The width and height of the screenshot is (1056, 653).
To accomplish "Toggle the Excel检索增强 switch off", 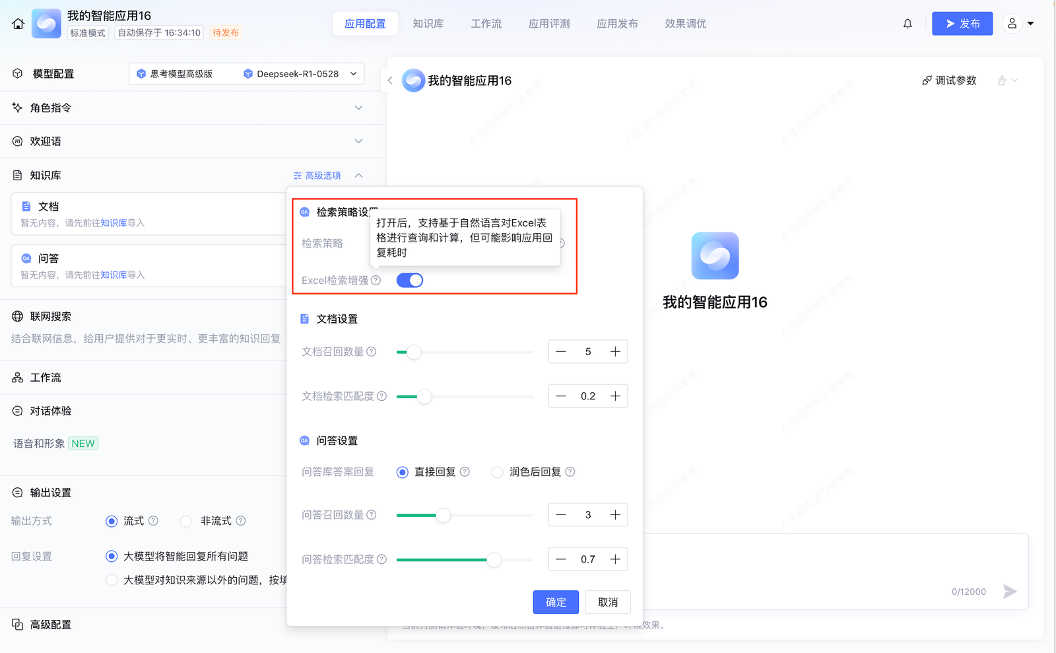I will coord(409,281).
